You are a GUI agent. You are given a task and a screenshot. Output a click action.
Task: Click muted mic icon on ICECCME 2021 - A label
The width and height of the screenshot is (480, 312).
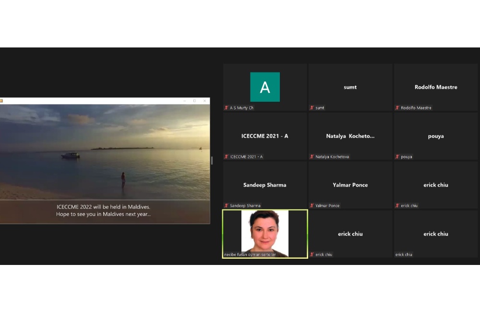coord(227,157)
